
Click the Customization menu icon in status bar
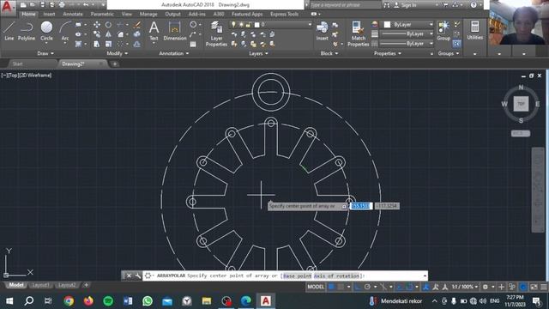click(x=543, y=287)
